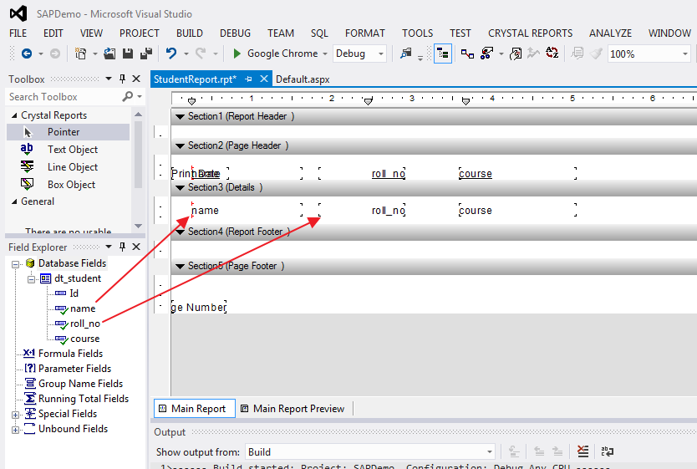Select Formula Fields in Field Explorer
This screenshot has height=469, width=697.
[71, 354]
